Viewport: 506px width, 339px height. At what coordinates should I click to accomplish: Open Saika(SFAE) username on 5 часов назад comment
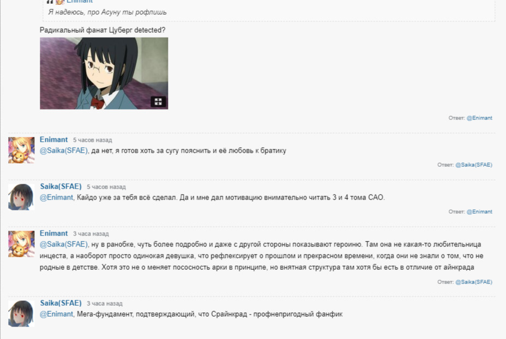coord(61,186)
